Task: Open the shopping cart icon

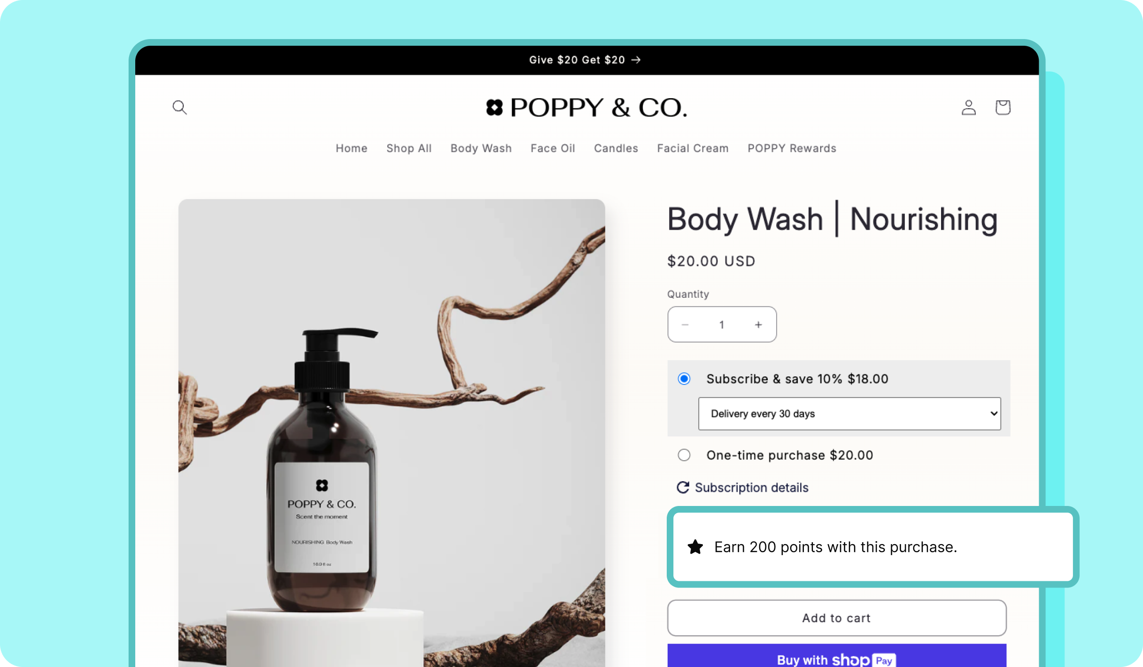Action: coord(1003,107)
